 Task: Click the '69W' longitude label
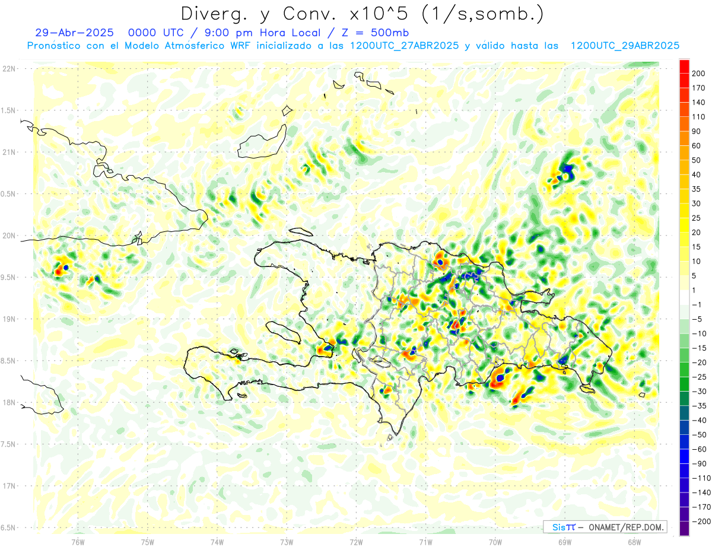[565, 541]
